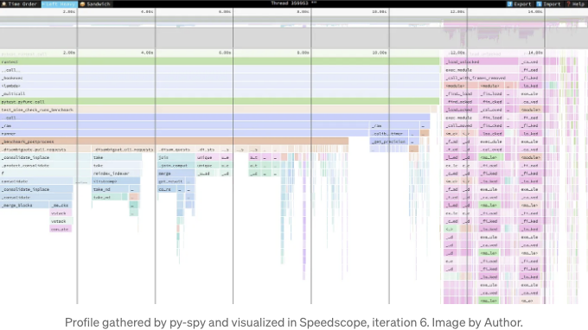
Task: Select the _benchmark_postprocess frame
Action: (x=175, y=142)
